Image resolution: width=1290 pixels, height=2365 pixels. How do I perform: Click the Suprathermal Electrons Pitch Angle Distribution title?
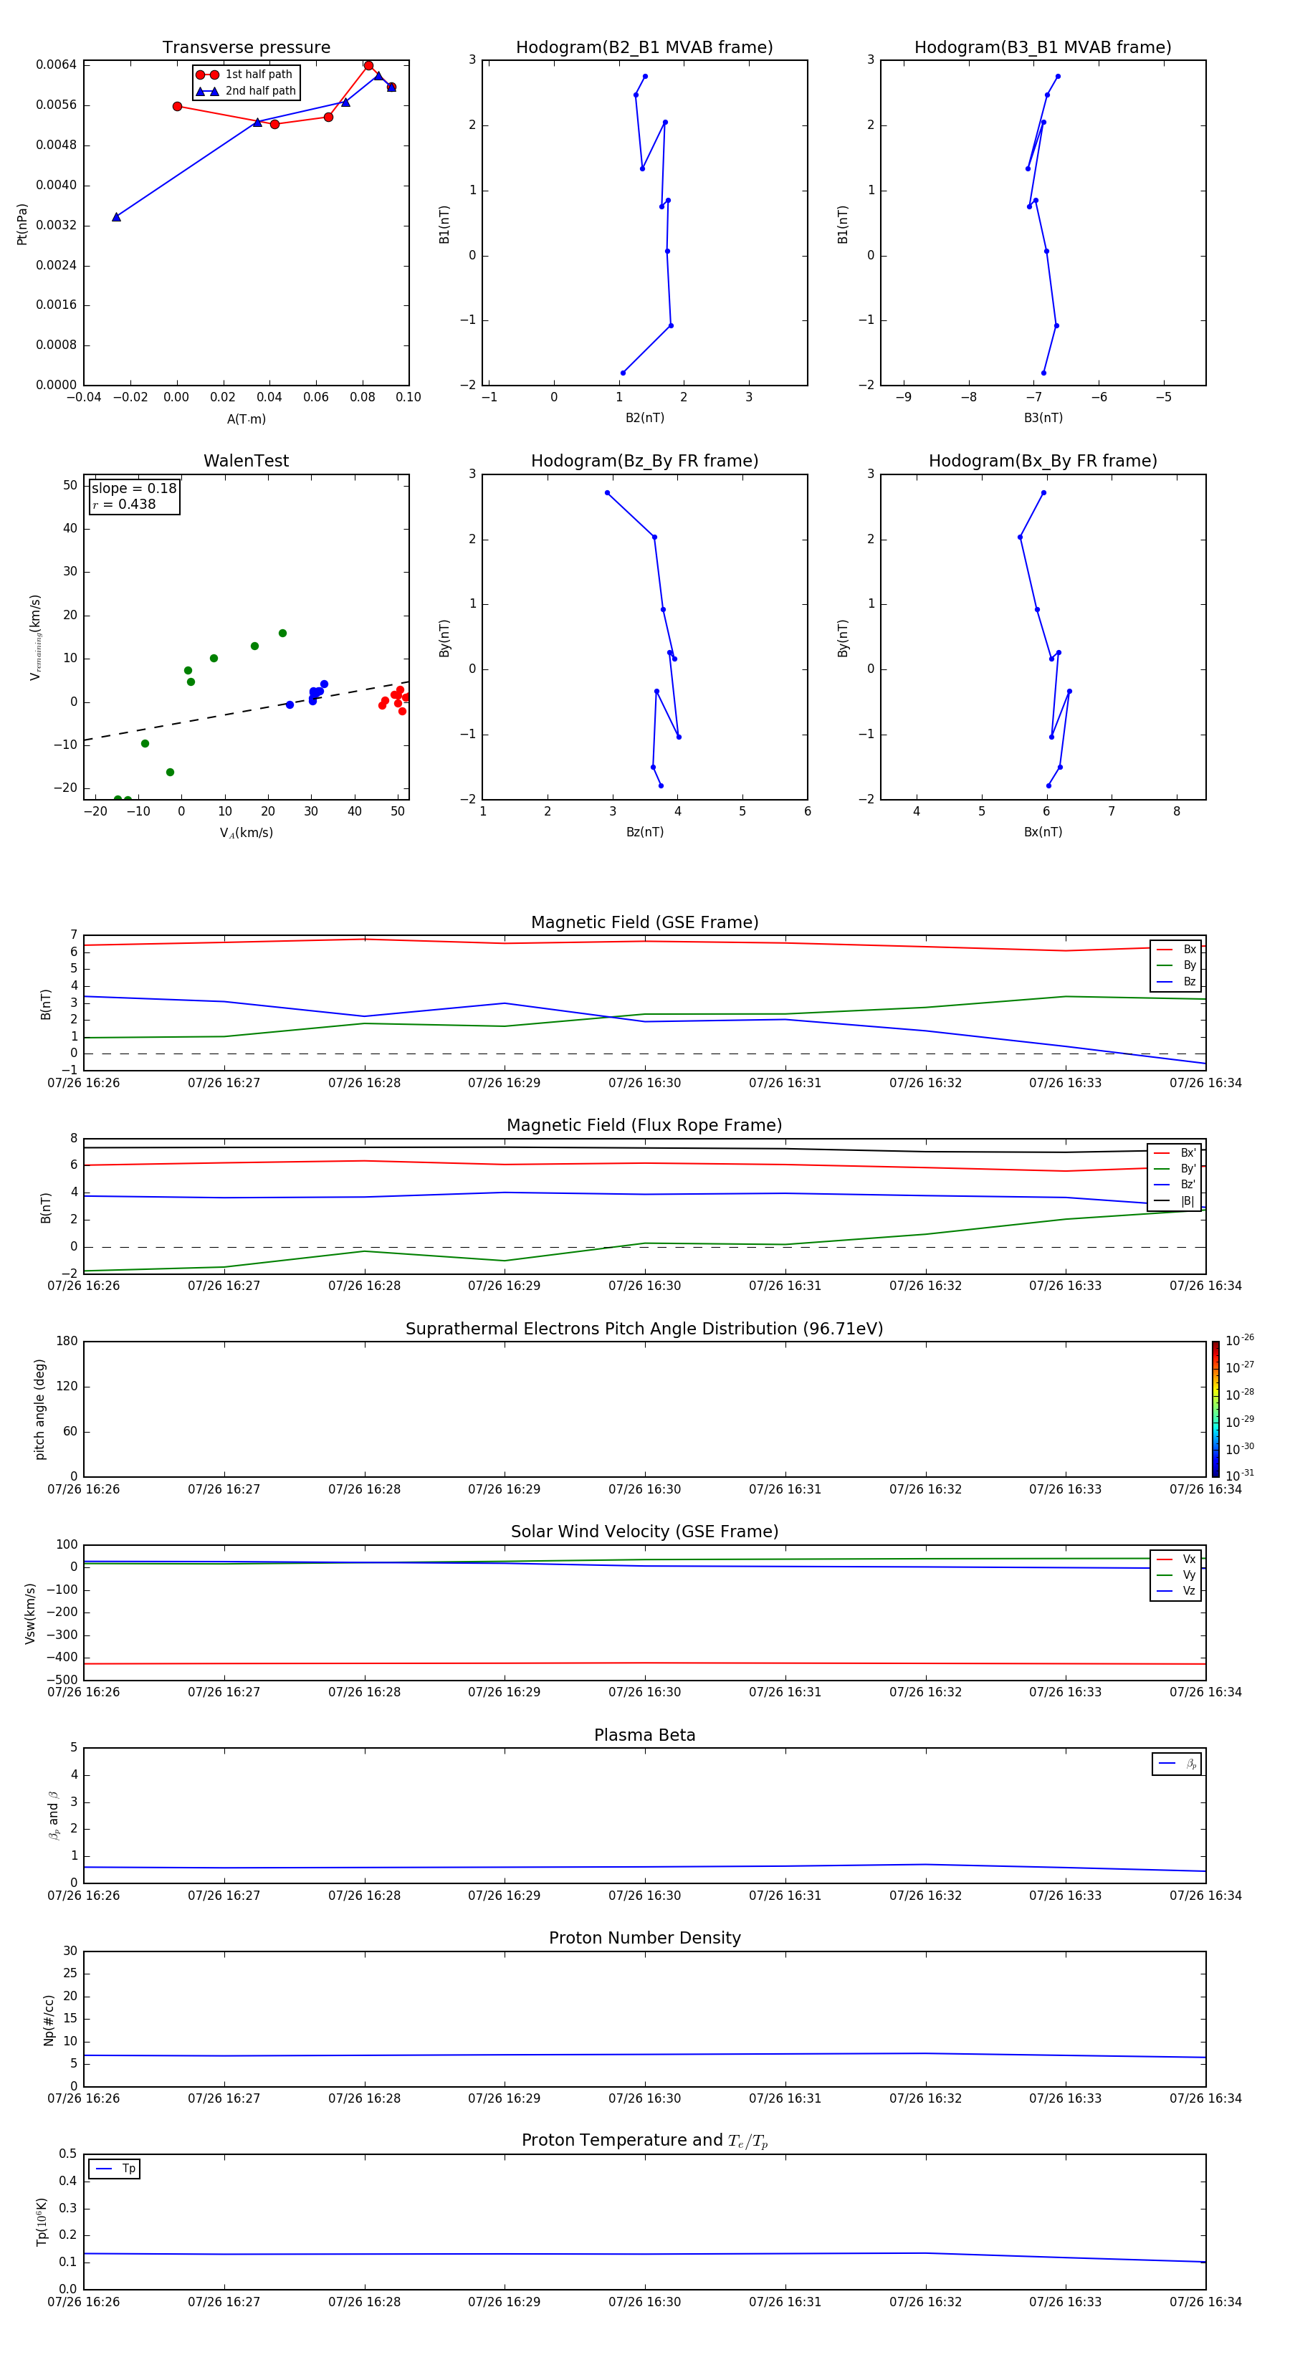point(644,1329)
